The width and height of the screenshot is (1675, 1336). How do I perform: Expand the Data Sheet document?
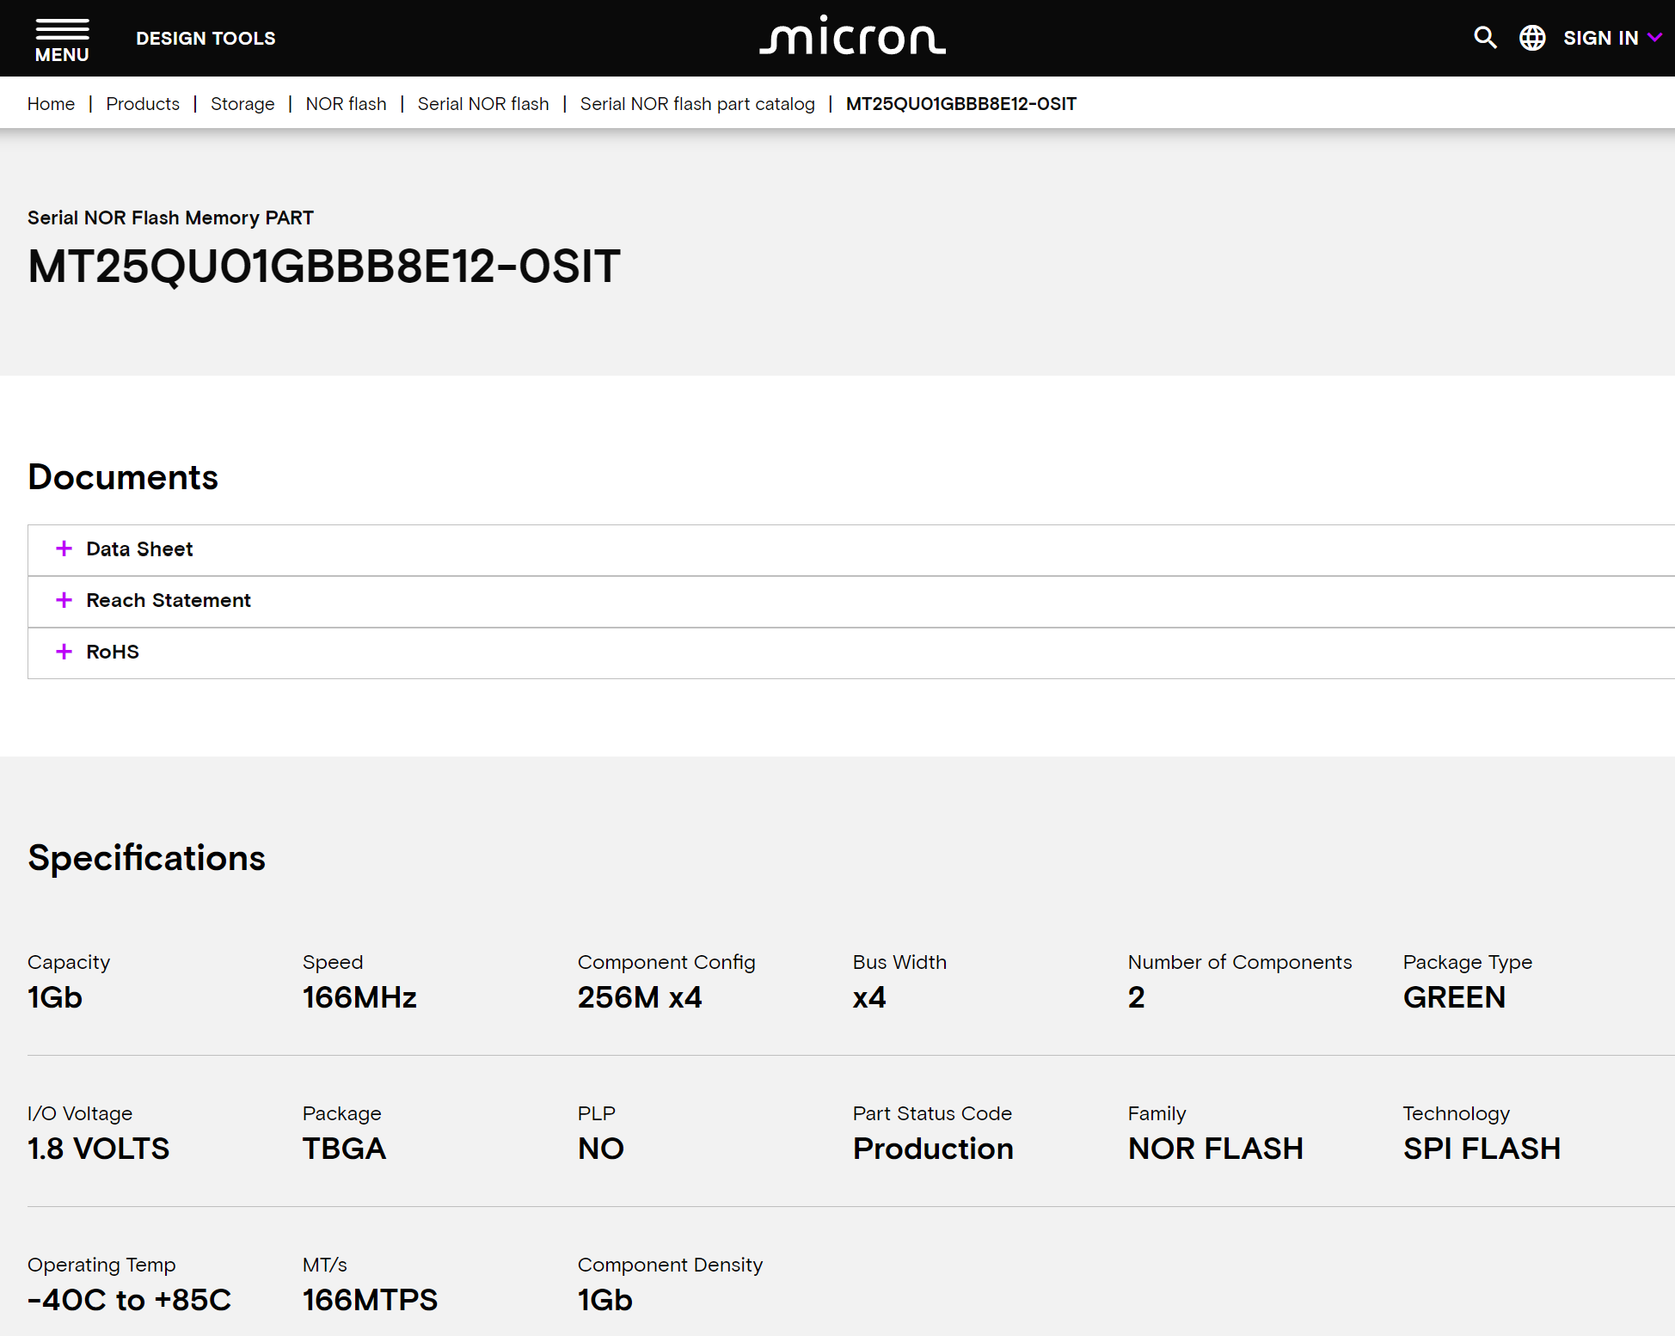coord(64,549)
